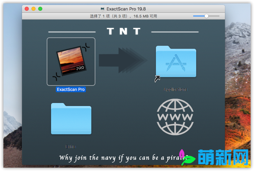
Task: Click the disk image icon in title bar
Action: pyautogui.click(x=102, y=9)
